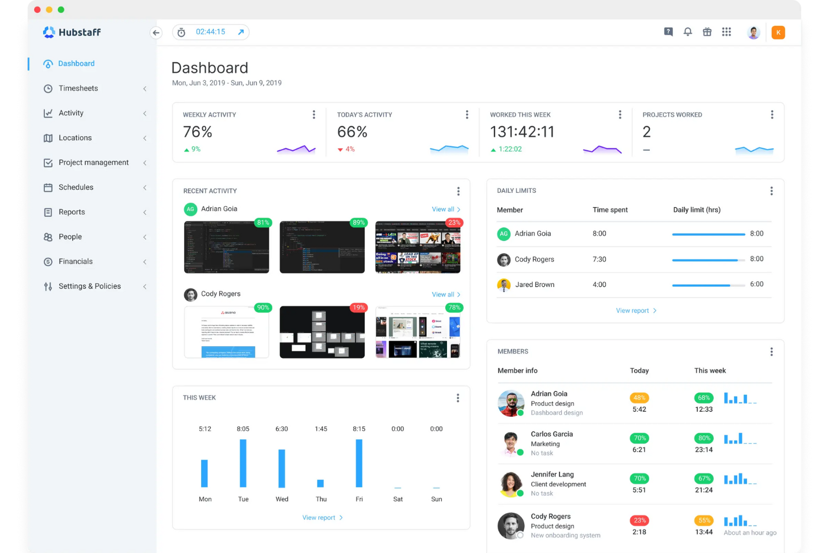
Task: Click the timer stopwatch icon
Action: point(181,32)
